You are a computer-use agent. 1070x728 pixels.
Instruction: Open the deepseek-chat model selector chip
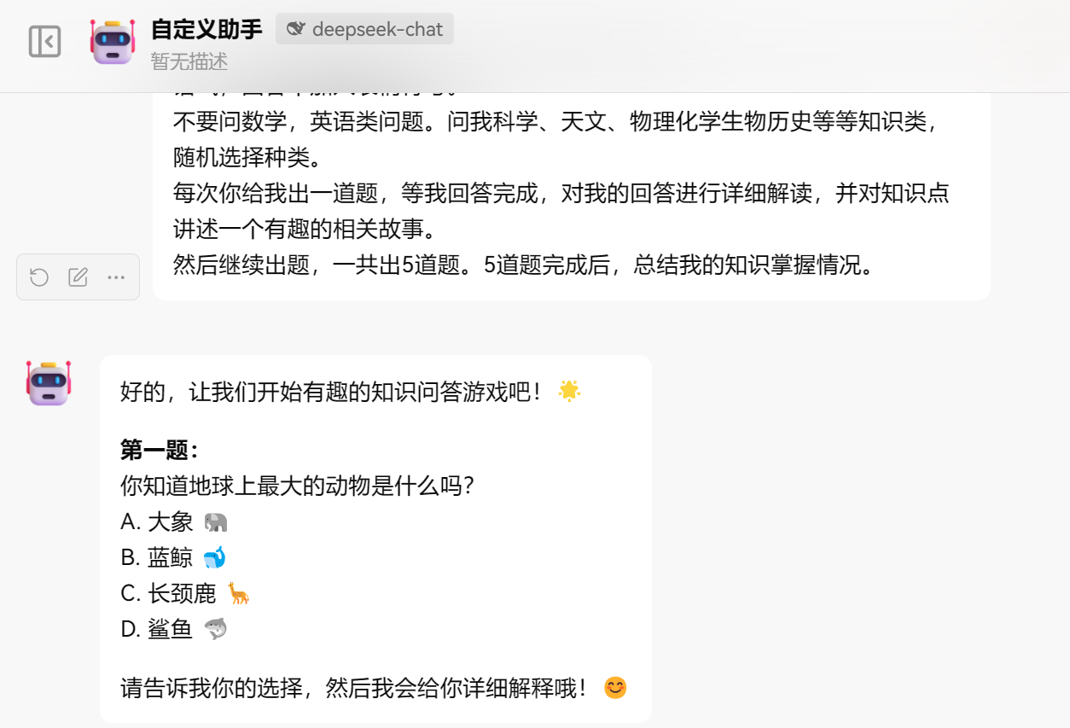(364, 29)
